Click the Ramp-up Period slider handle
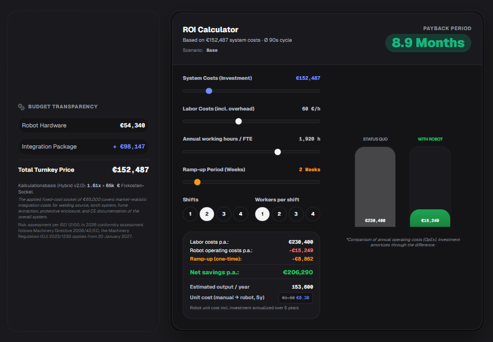The width and height of the screenshot is (493, 342). pyautogui.click(x=197, y=181)
